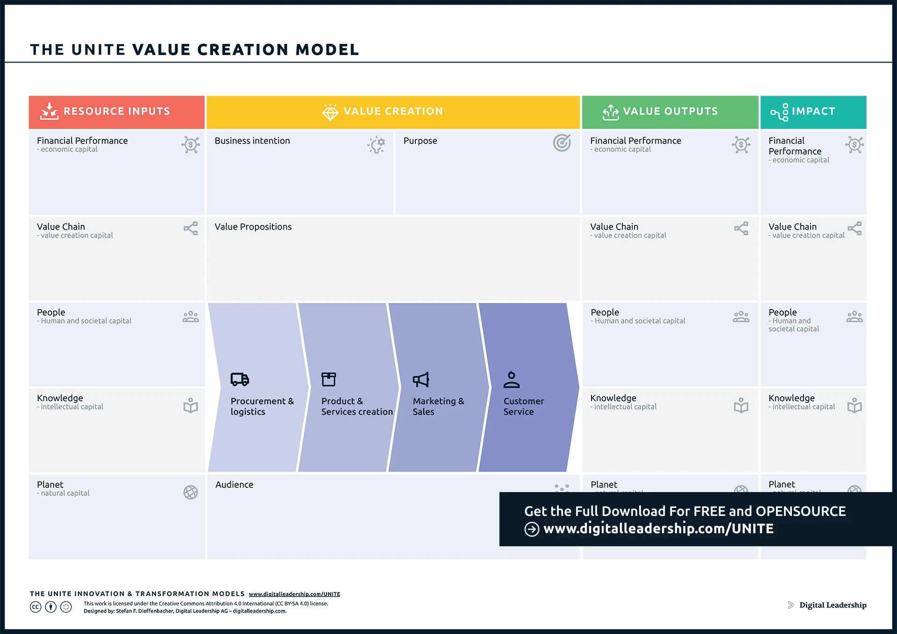Select the Value Outputs column header
This screenshot has width=897, height=634.
(670, 111)
